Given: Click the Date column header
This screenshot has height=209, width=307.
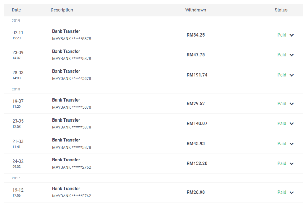Looking at the screenshot, I should point(16,10).
